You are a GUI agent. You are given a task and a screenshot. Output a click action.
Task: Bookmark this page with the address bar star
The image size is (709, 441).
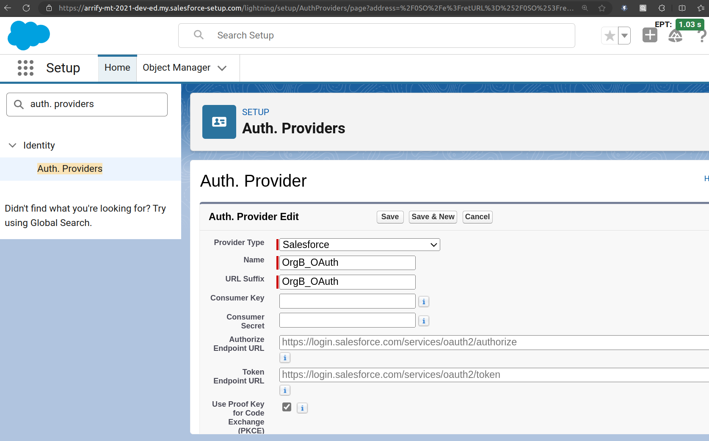click(602, 8)
